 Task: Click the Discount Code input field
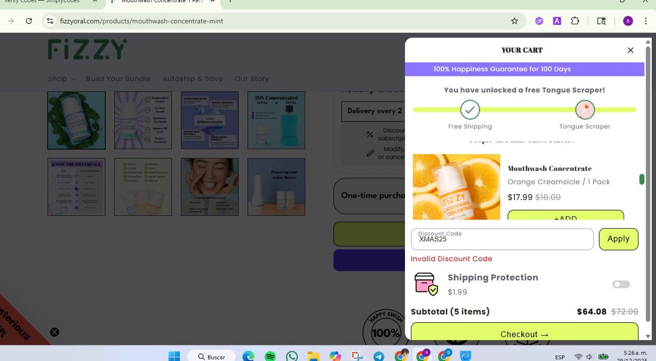pyautogui.click(x=502, y=239)
